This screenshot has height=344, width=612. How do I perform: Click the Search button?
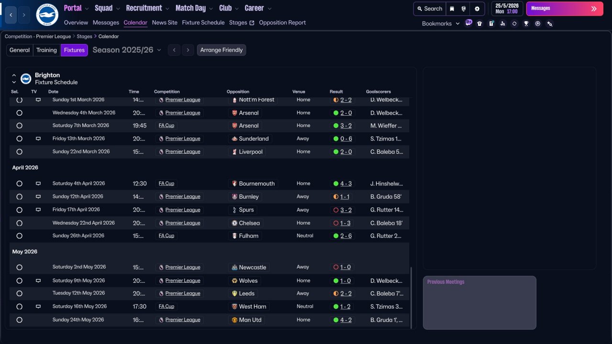(429, 9)
